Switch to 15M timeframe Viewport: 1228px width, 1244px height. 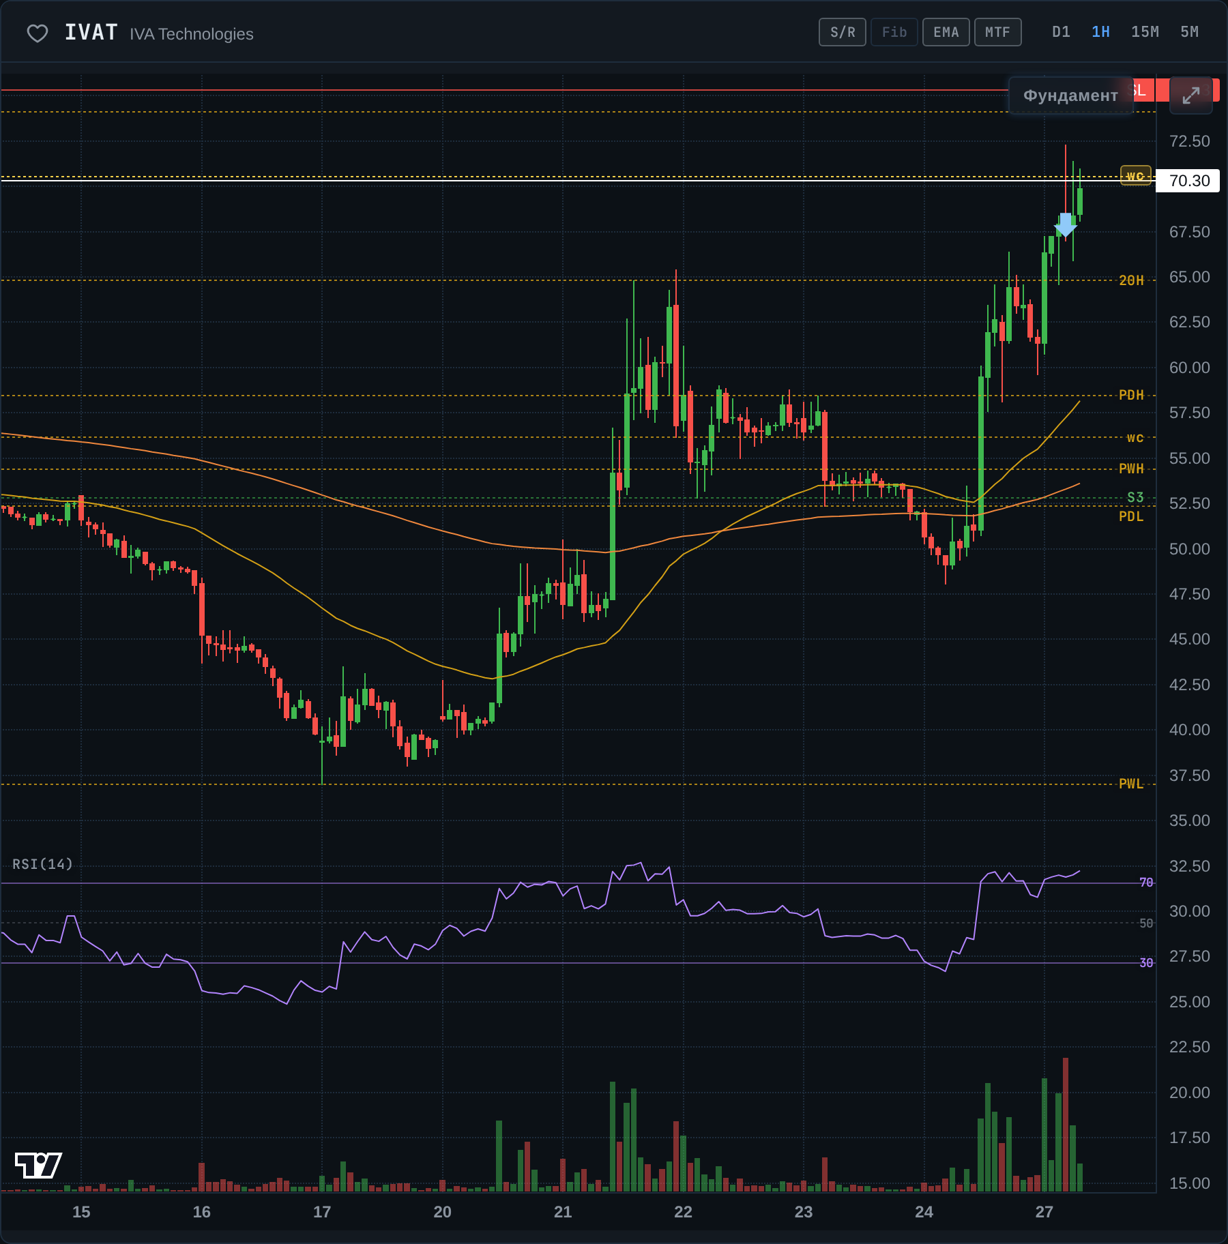click(1145, 32)
